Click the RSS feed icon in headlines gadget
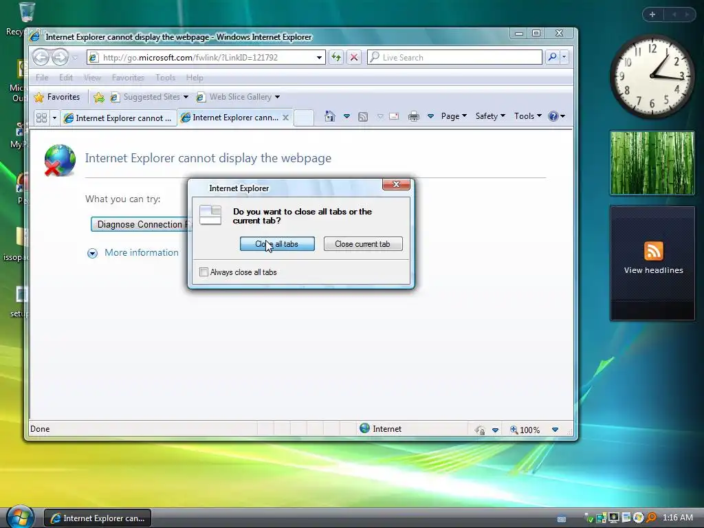This screenshot has width=704, height=528. pyautogui.click(x=653, y=251)
